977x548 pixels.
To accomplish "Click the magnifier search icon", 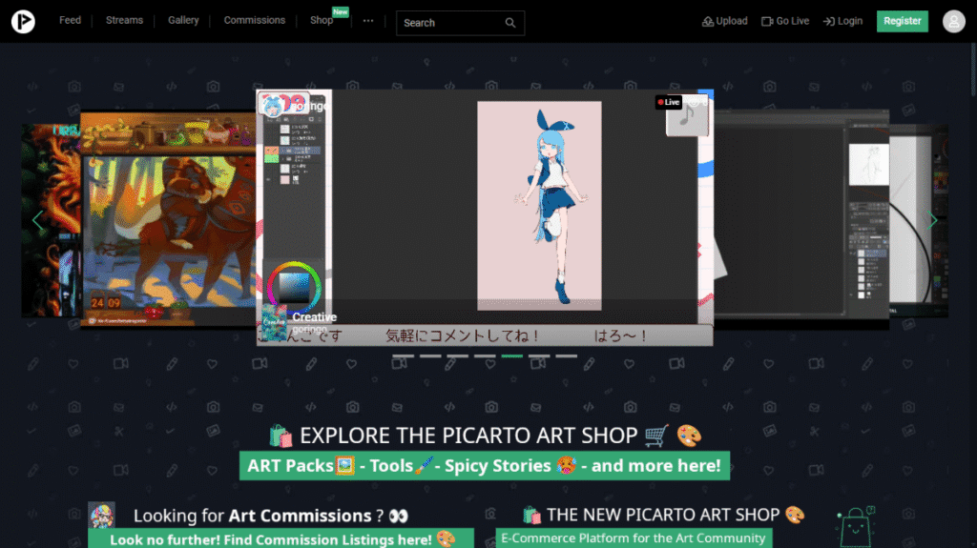I will (x=510, y=23).
